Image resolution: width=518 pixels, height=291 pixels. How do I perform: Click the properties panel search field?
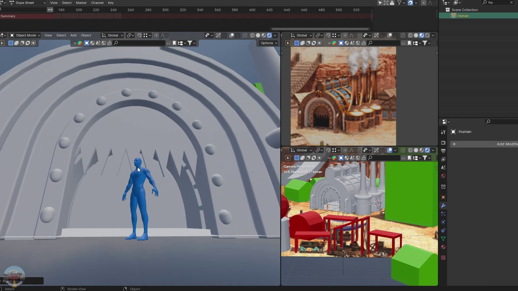pos(502,122)
